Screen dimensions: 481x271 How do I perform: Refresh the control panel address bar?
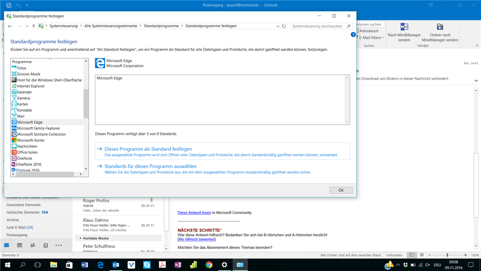coord(284,26)
